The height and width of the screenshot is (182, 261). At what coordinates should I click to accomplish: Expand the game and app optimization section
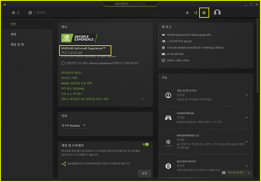coord(246,95)
